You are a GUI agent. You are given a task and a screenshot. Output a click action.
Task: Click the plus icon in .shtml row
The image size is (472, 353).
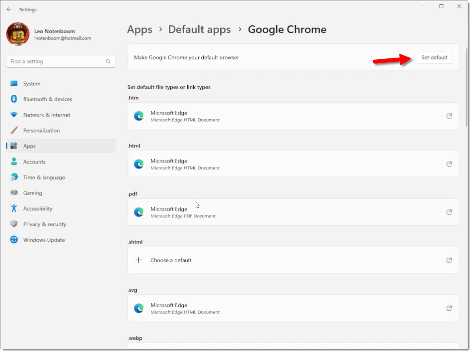[x=139, y=260]
